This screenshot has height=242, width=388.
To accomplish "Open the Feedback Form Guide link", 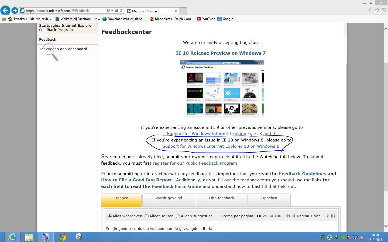I will tap(176, 186).
